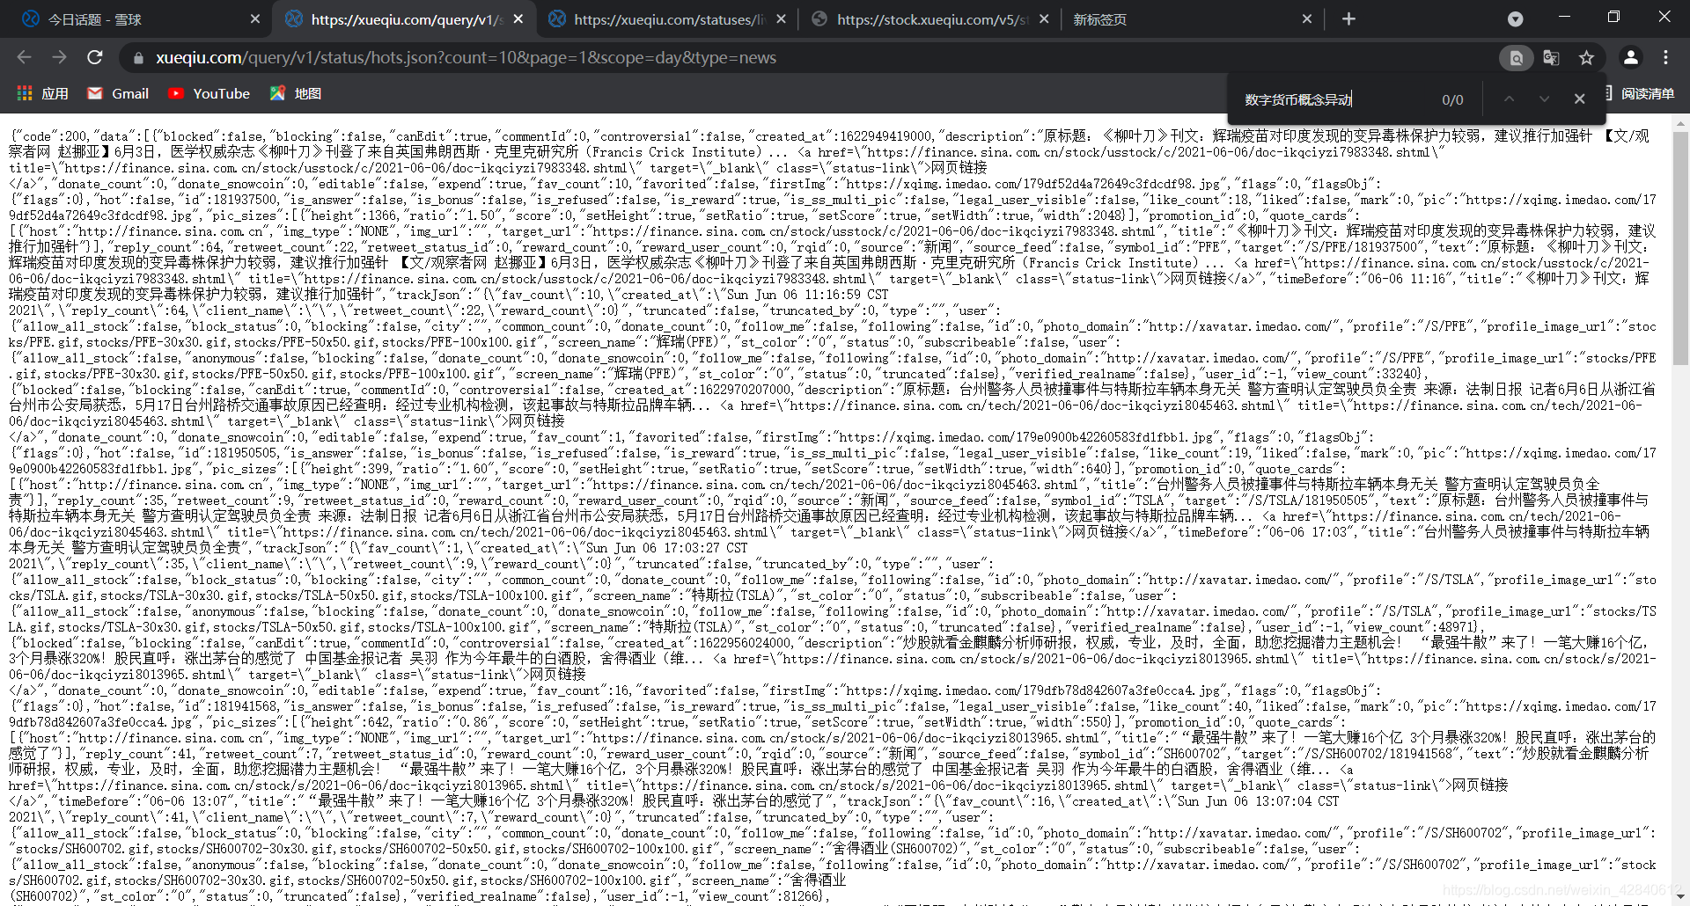The image size is (1690, 906).
Task: Close the xueqiu.com/query/v1 tab
Action: point(518,19)
